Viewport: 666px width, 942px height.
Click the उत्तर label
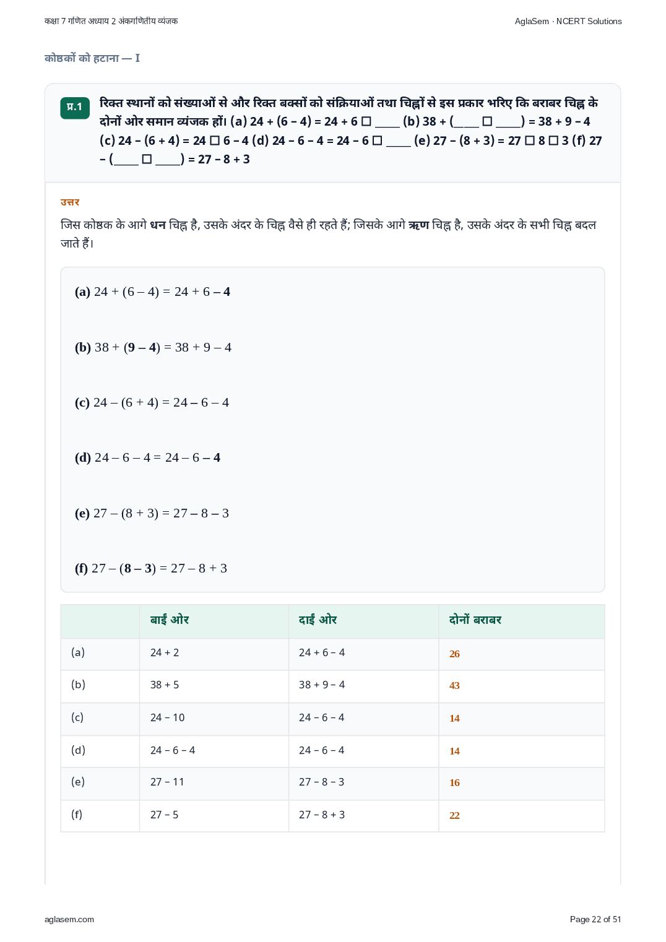point(70,202)
